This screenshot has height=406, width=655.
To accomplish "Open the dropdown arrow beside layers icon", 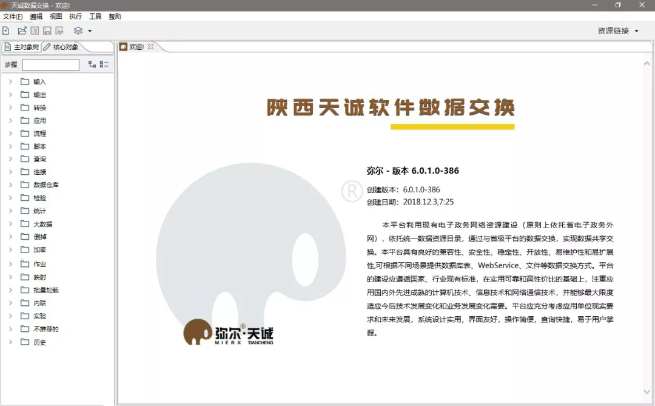I will (x=90, y=31).
